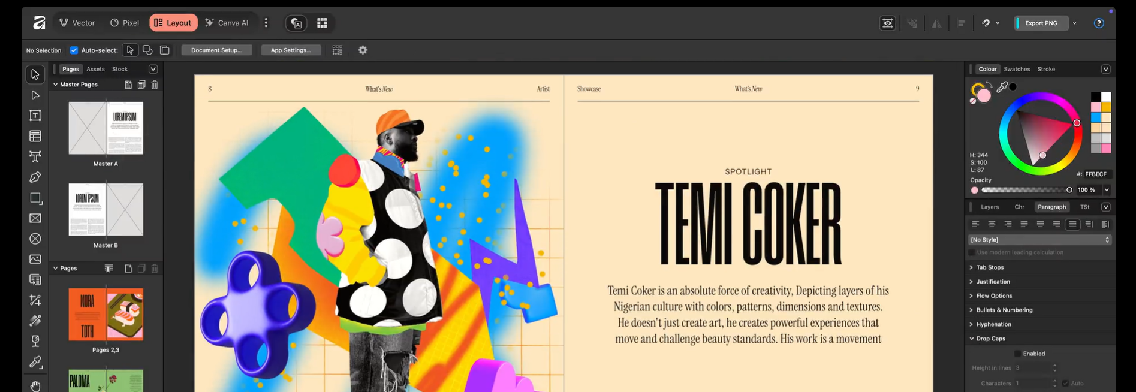Select the Picture Frame Rectangle tool

click(35, 218)
